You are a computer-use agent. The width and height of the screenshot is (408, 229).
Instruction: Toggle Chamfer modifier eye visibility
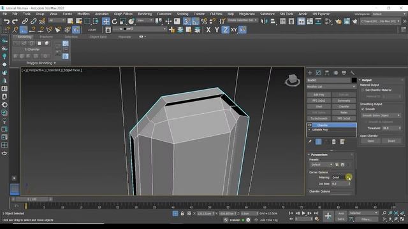(310, 125)
